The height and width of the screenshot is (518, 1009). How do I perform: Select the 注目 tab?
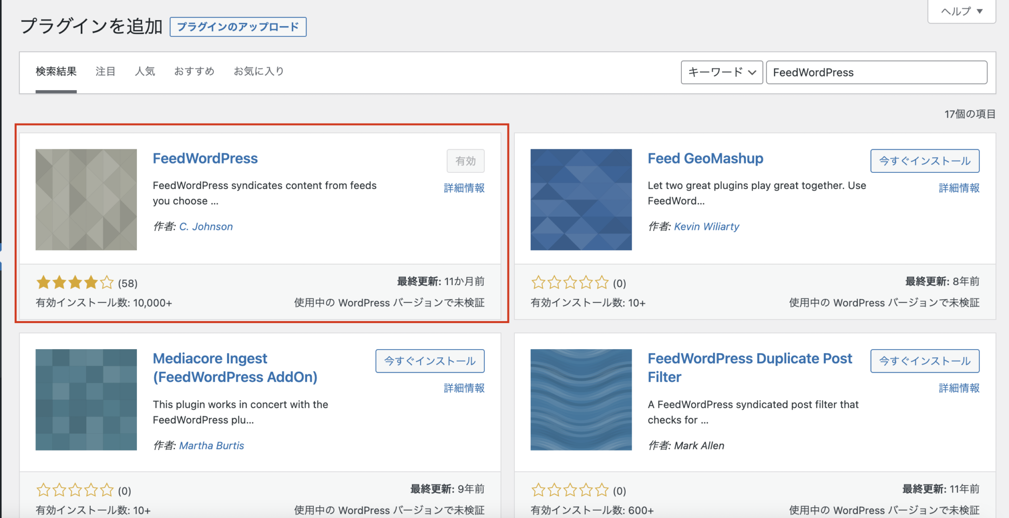105,71
